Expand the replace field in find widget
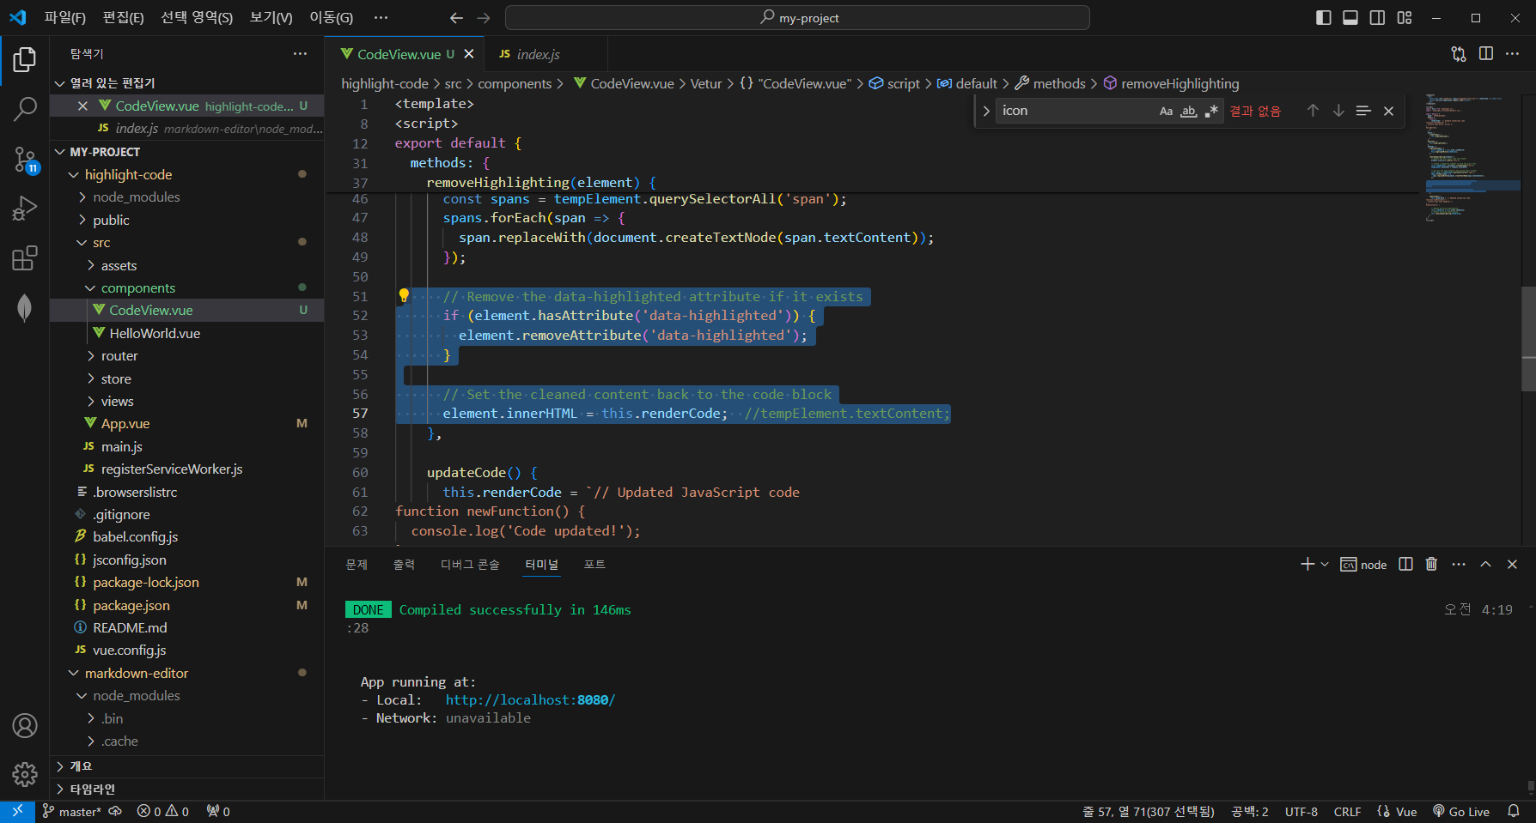1536x823 pixels. point(985,110)
